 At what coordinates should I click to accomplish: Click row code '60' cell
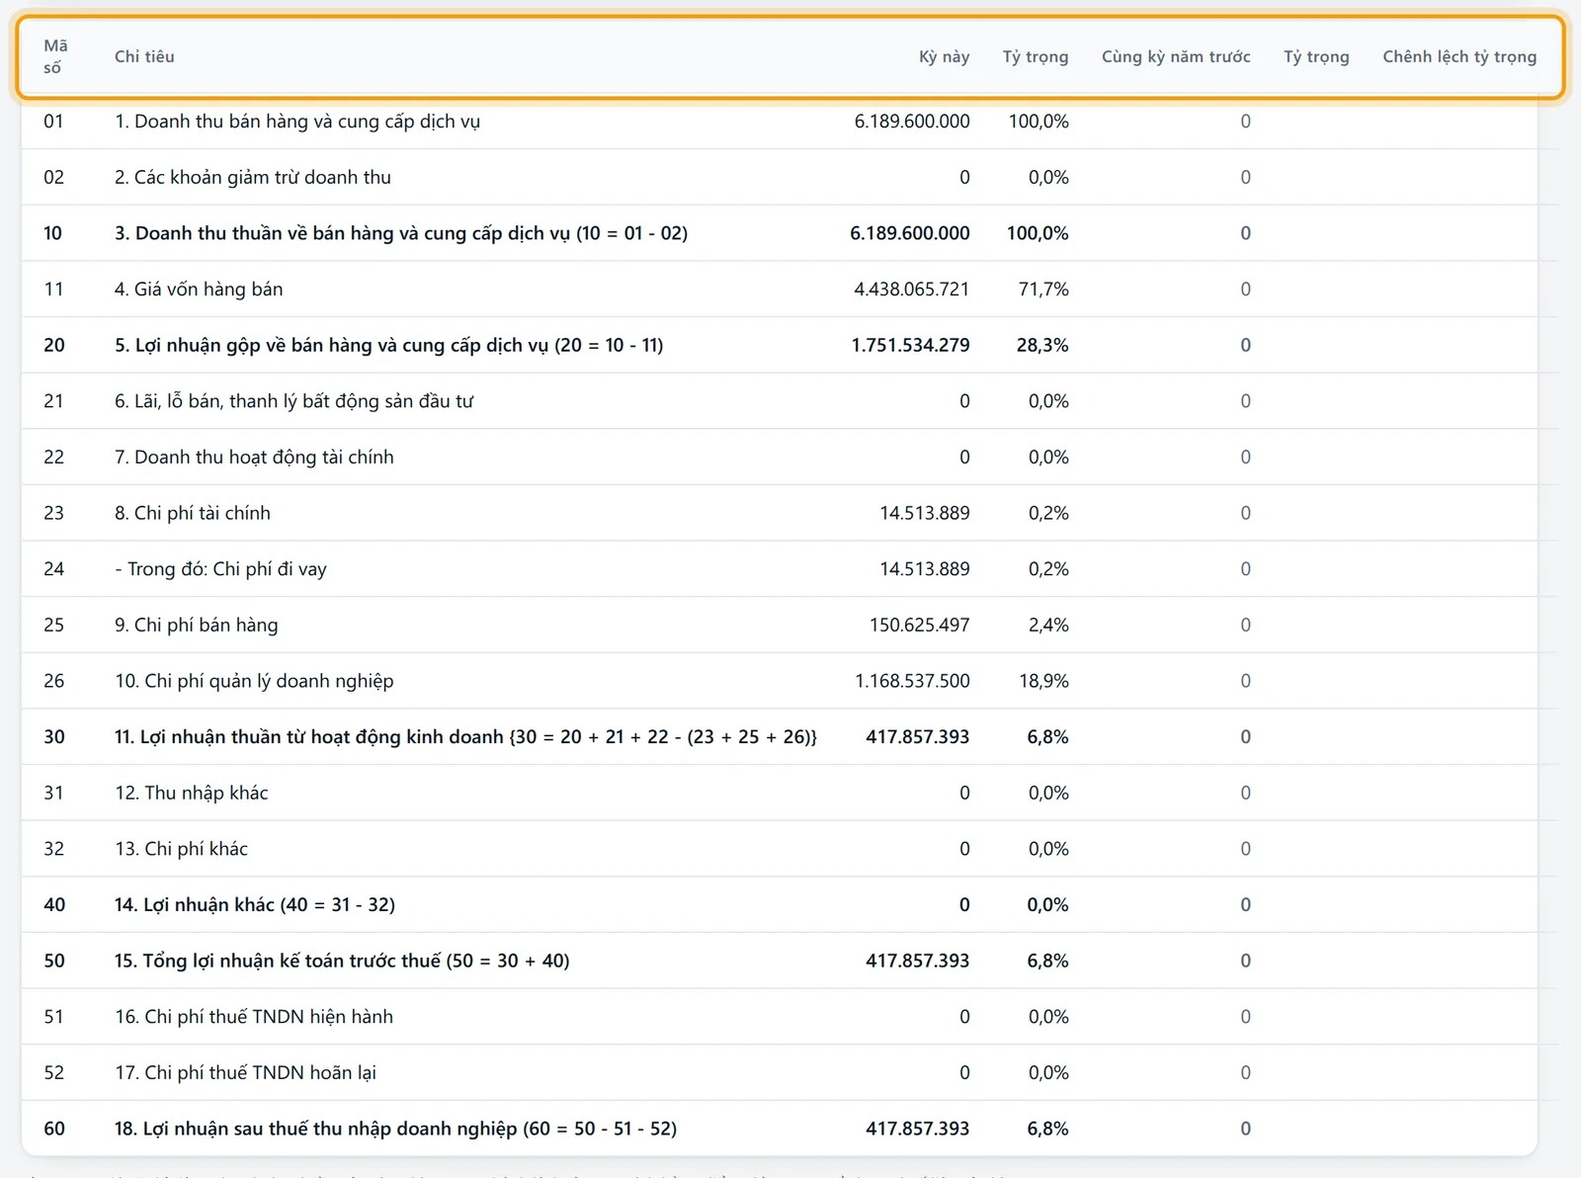pyautogui.click(x=54, y=1128)
